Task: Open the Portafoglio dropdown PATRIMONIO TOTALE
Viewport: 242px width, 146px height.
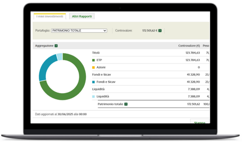Action: pos(79,31)
